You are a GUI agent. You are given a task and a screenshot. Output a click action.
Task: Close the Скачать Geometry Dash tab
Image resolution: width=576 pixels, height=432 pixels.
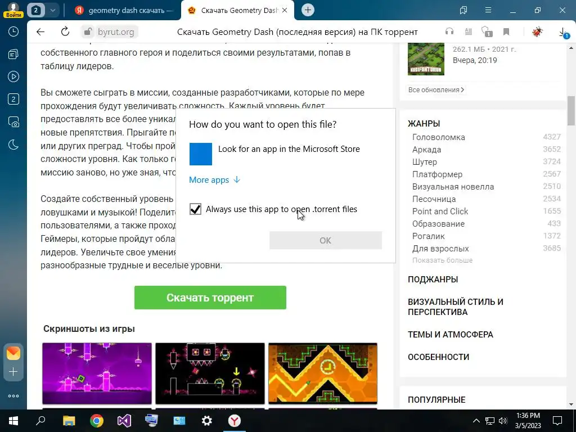[285, 10]
